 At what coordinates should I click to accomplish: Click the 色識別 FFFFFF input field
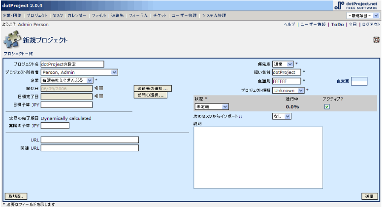click(x=287, y=81)
